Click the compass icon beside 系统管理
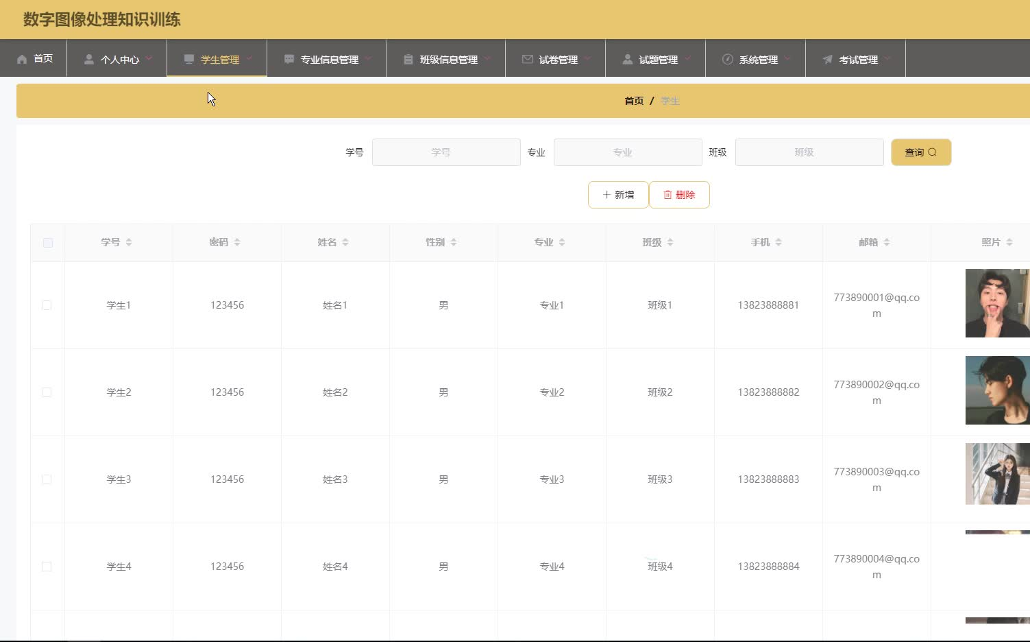The width and height of the screenshot is (1030, 642). (x=728, y=60)
